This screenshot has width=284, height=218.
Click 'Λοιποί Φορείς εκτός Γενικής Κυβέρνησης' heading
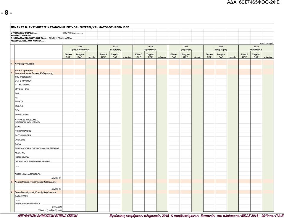(35, 192)
